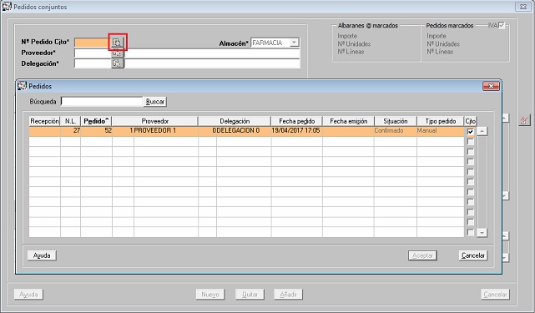Sort by Delegación column header

pos(235,121)
